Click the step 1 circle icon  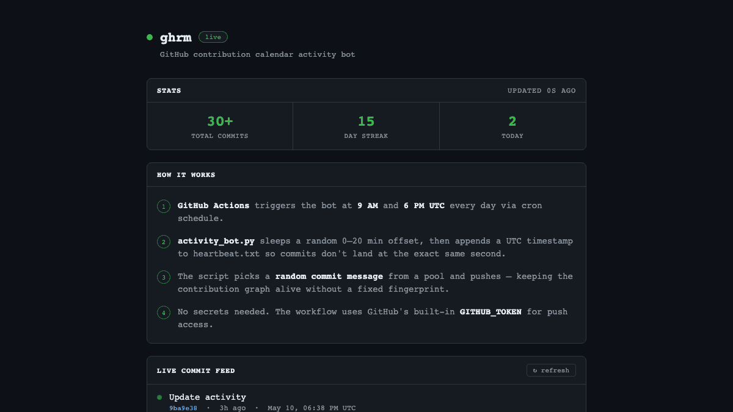point(164,206)
